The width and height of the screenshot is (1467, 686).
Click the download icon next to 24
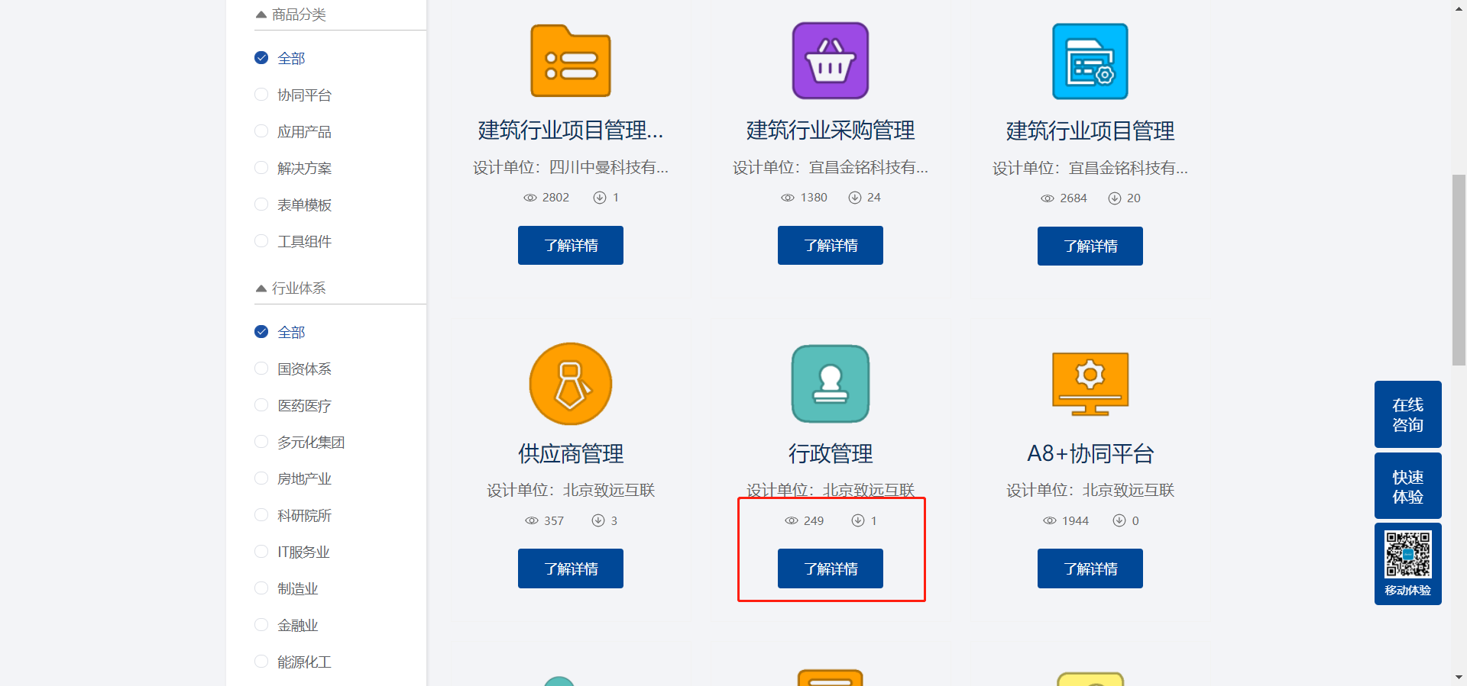click(855, 198)
